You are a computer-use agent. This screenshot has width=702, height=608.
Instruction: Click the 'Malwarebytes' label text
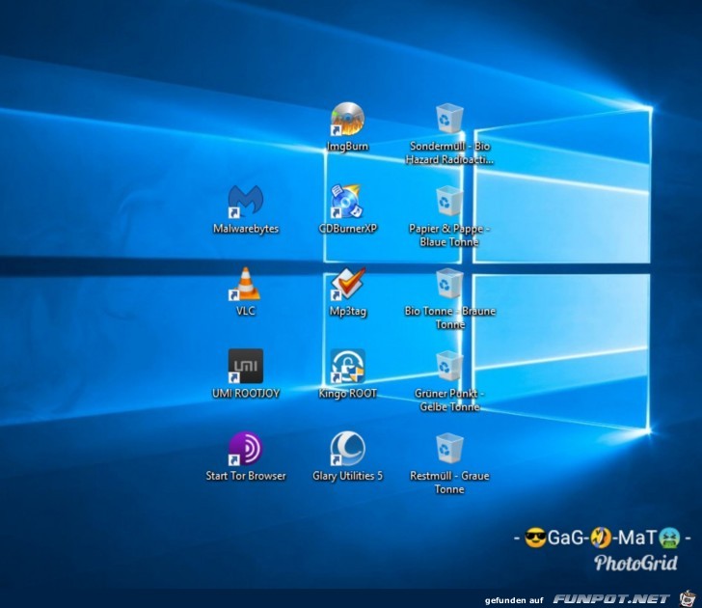click(246, 229)
